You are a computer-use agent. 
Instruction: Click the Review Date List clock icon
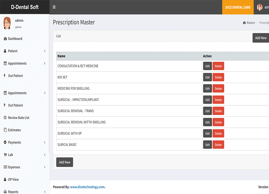pyautogui.click(x=5, y=118)
